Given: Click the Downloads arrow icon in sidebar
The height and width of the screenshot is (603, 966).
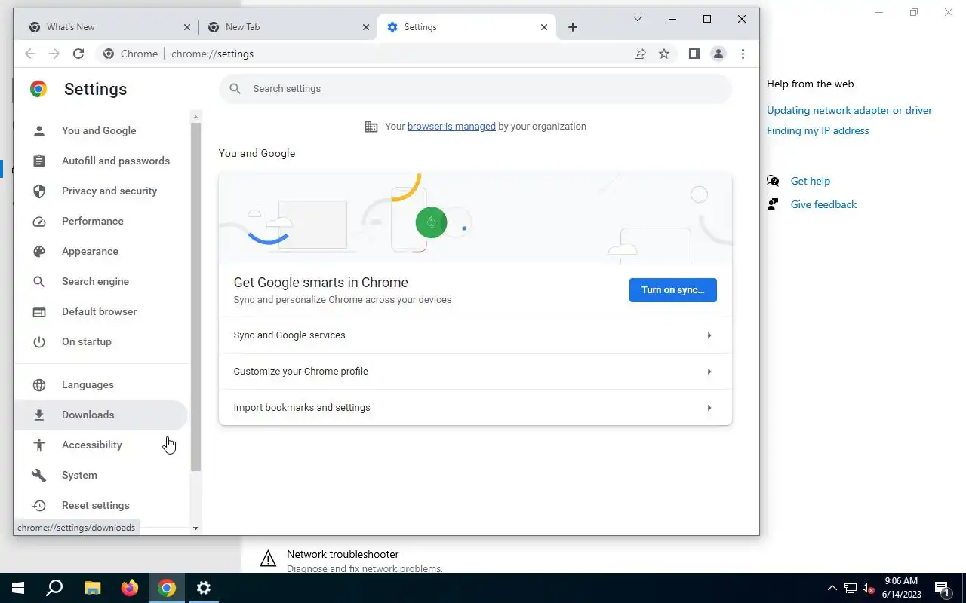Looking at the screenshot, I should 39,415.
